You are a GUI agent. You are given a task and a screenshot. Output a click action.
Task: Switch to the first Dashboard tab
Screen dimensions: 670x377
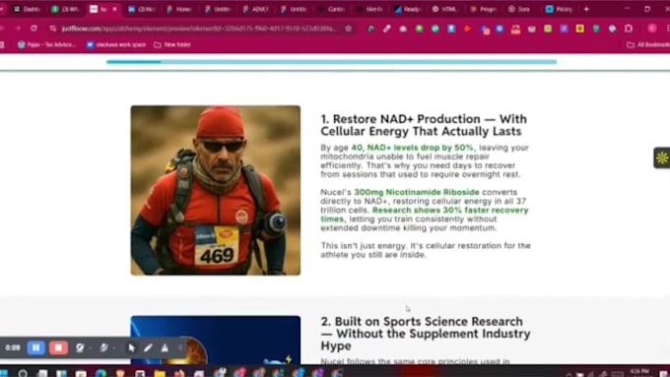pyautogui.click(x=27, y=9)
